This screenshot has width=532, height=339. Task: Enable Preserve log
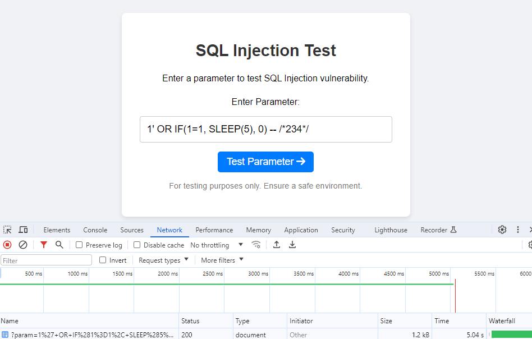click(79, 245)
